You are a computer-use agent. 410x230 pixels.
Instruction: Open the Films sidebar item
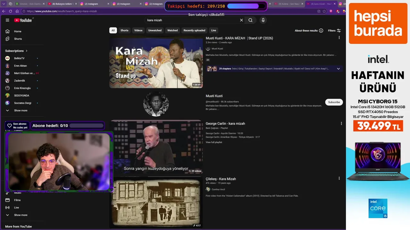coord(17,200)
